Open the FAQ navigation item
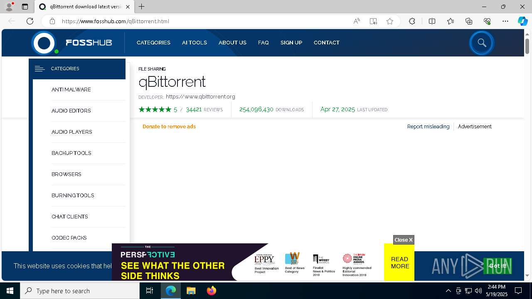The height and width of the screenshot is (299, 532). [264, 43]
